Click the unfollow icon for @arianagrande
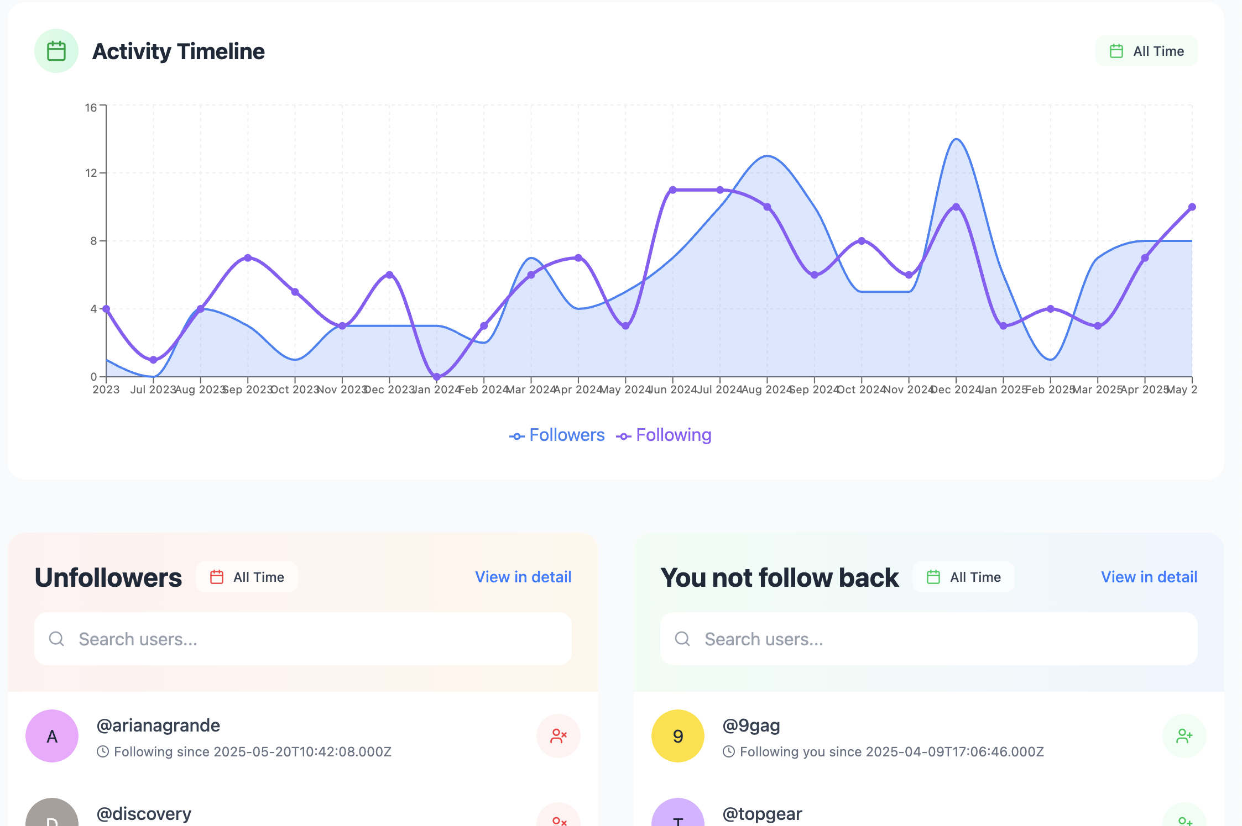1242x826 pixels. coord(558,736)
